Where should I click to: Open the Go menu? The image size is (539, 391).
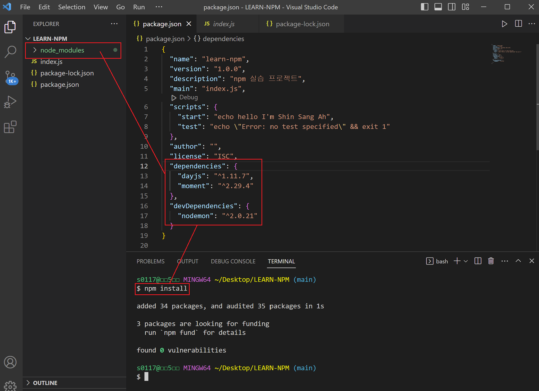click(x=120, y=7)
